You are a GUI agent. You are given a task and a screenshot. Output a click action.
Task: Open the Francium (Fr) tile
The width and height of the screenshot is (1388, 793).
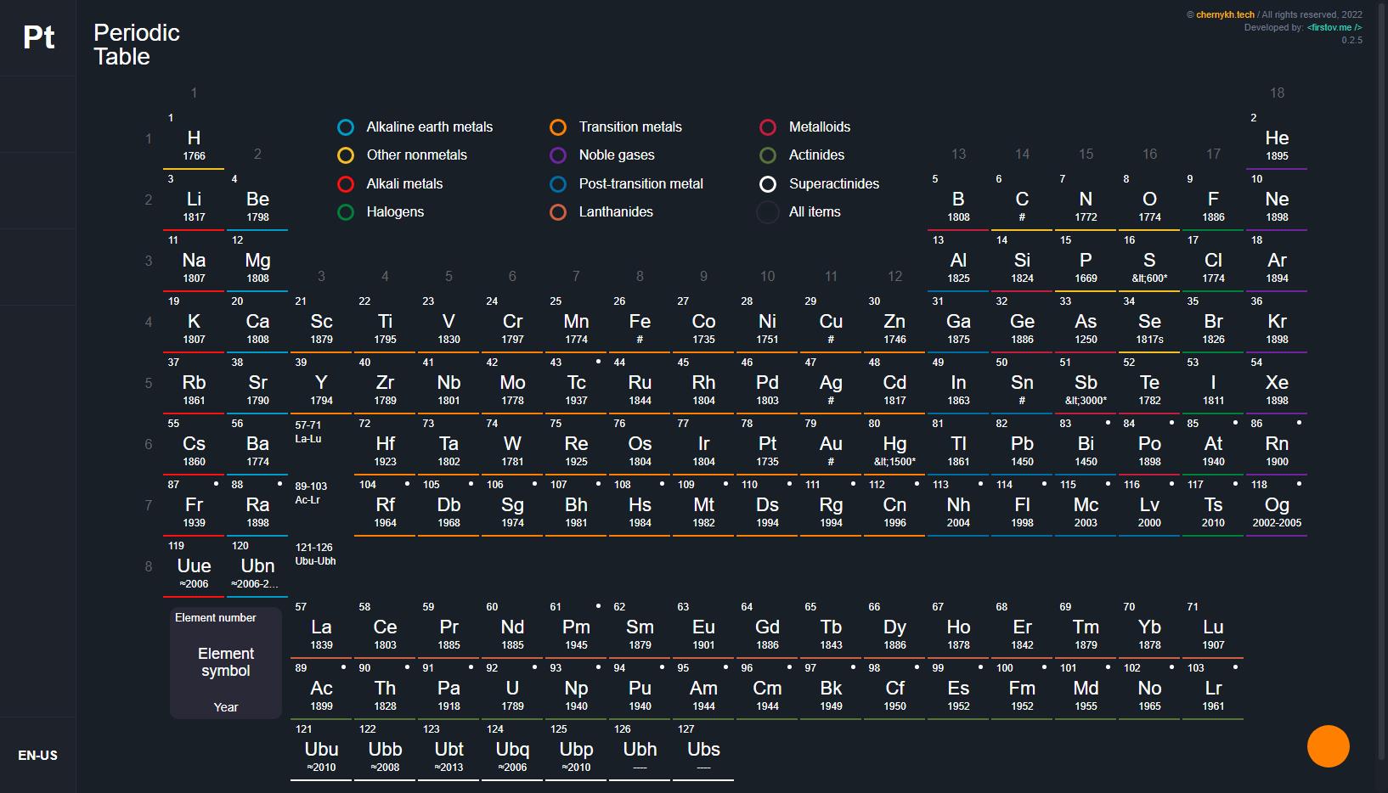(194, 506)
